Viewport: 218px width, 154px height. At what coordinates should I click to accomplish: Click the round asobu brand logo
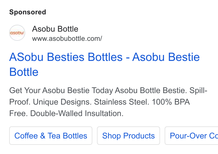[x=17, y=33]
